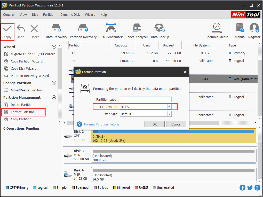Open Data Backup tool
Screen dimensions: 263x197
tap(160, 31)
